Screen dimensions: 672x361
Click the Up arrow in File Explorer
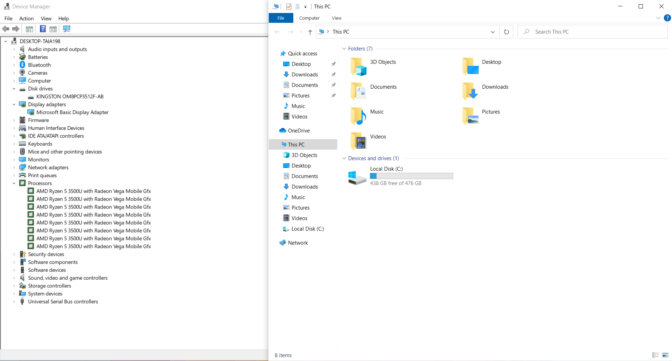coord(310,32)
